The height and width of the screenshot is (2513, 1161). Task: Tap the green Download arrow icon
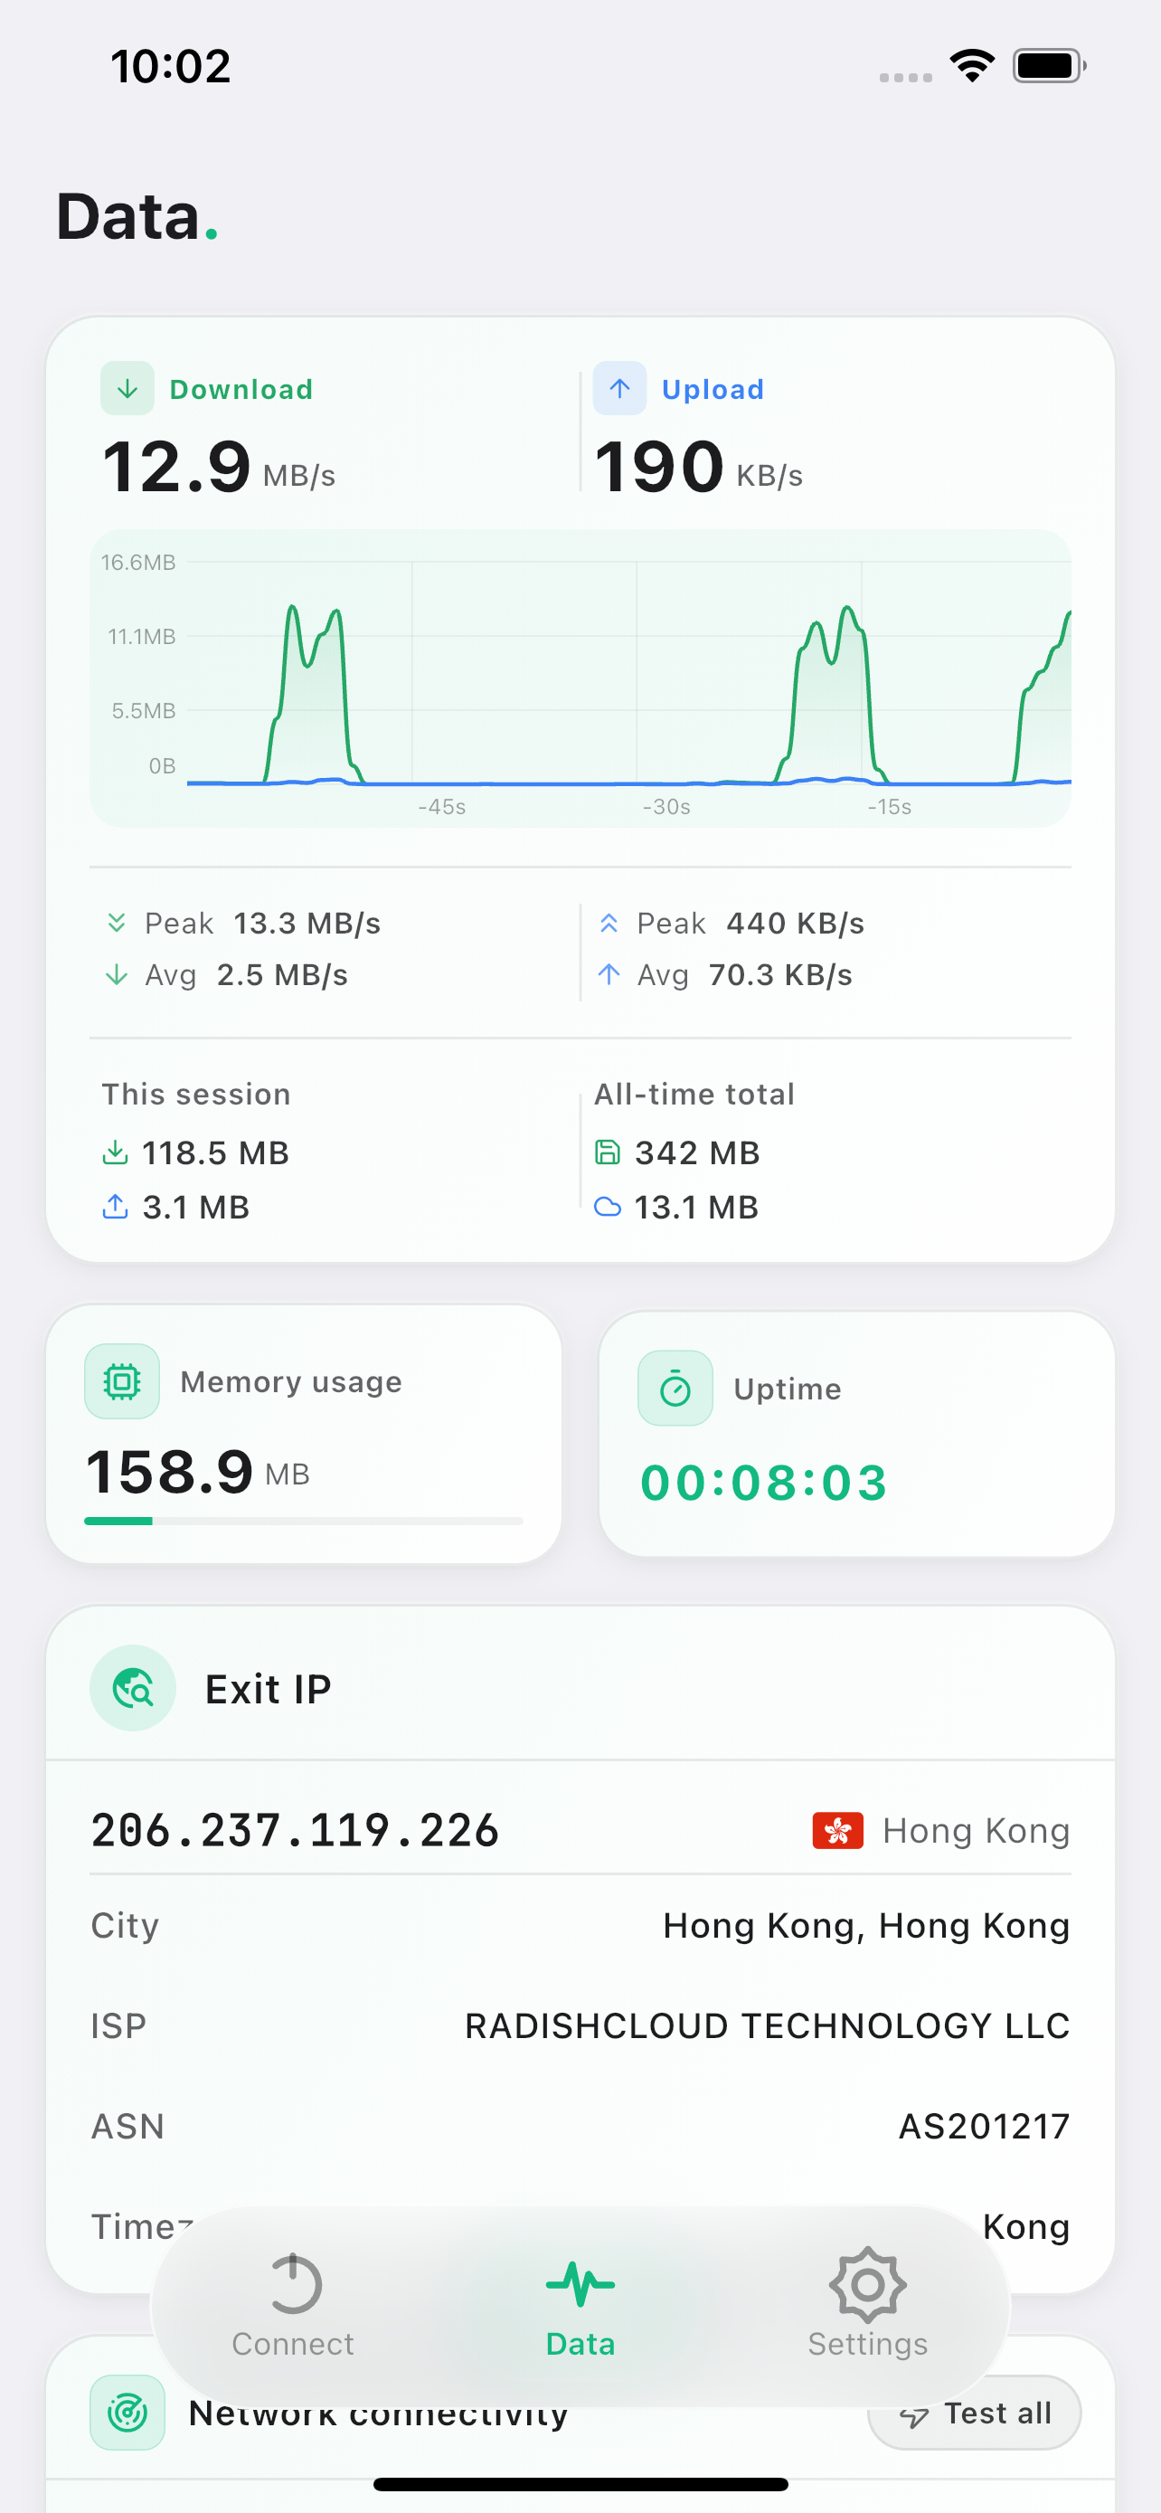click(x=127, y=388)
